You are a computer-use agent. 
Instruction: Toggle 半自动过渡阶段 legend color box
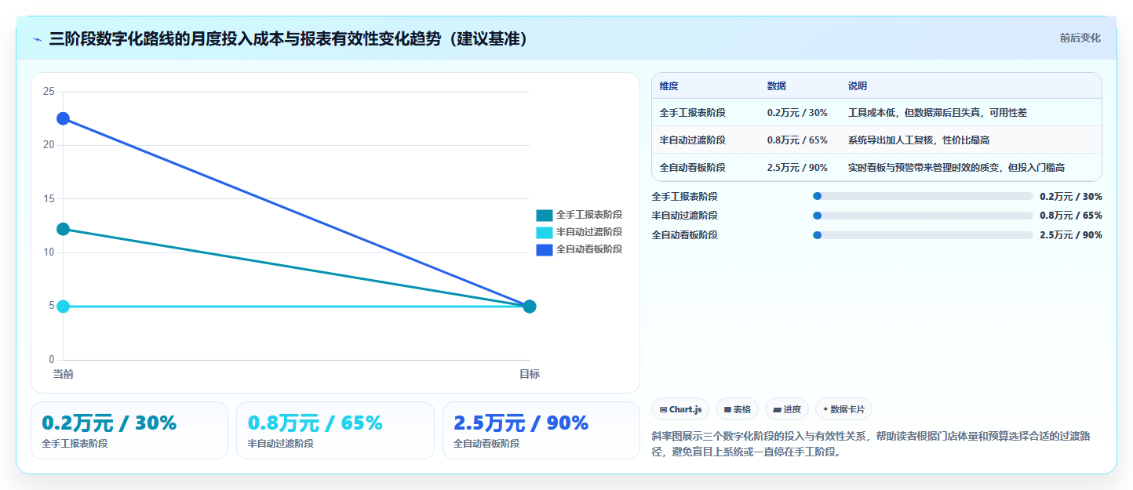[x=545, y=232]
